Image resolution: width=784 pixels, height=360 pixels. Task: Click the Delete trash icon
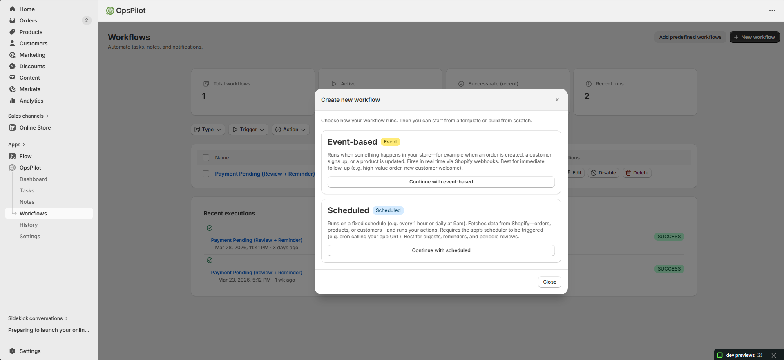[628, 173]
